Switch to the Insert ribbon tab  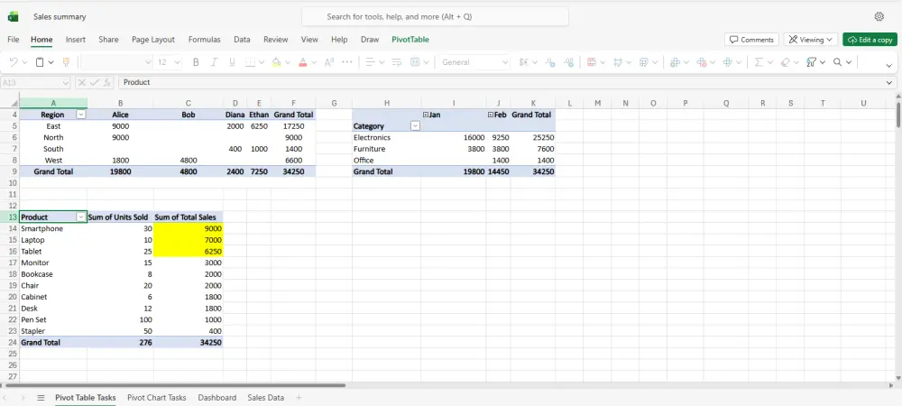pyautogui.click(x=76, y=40)
